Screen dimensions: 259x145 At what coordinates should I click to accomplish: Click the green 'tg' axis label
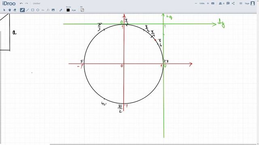(x=169, y=17)
